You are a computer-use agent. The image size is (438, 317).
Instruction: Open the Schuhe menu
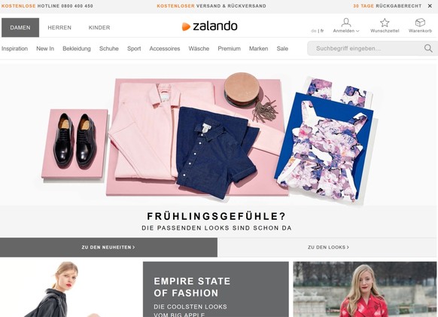coord(109,49)
